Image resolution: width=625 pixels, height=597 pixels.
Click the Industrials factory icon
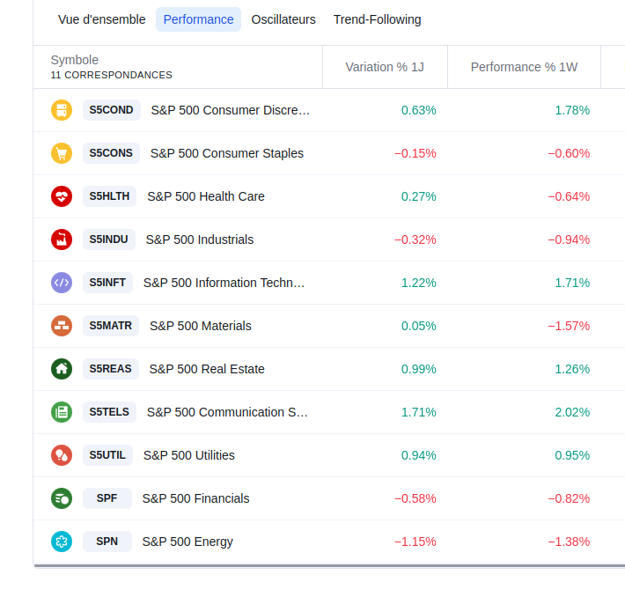click(x=61, y=240)
